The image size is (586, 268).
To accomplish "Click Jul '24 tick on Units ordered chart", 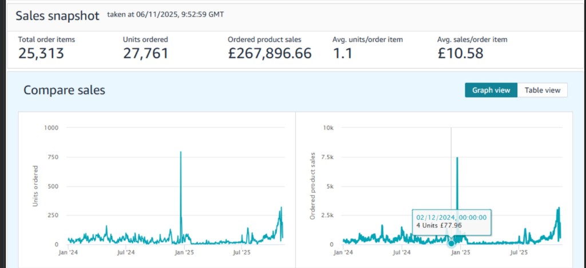I will 126,253.
